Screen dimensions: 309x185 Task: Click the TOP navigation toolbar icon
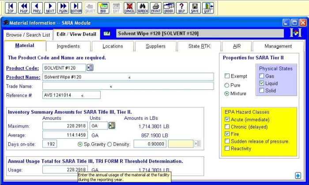11,7
